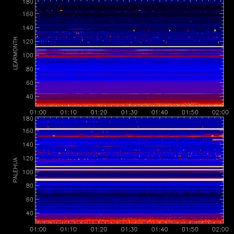Click the 01:40 time label under the Learmonth plot
The width and height of the screenshot is (234, 234).
point(160,112)
